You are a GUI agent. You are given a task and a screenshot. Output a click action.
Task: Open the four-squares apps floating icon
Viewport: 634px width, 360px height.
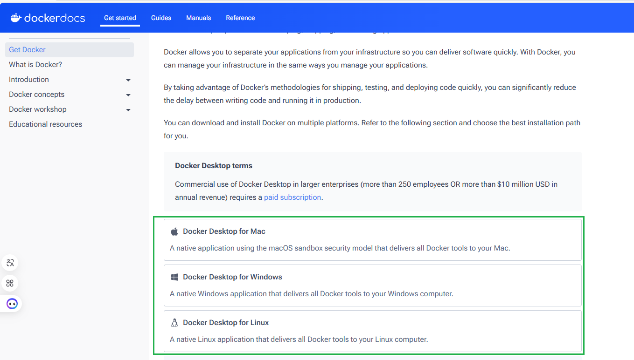coord(10,283)
